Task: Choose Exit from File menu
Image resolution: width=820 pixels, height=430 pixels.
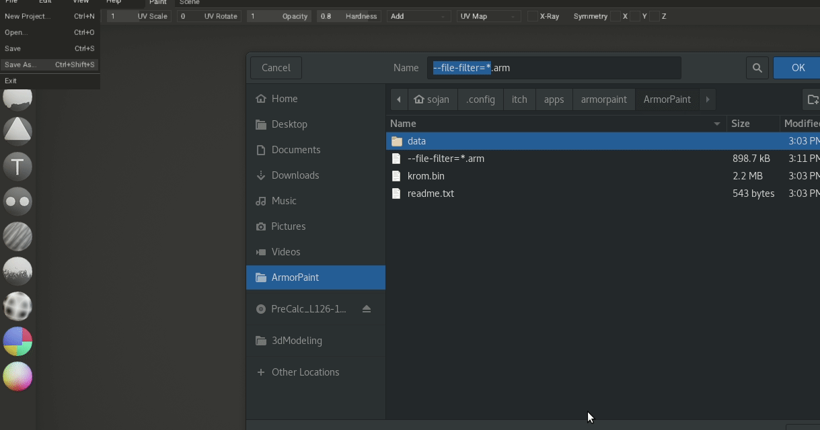Action: 50,81
